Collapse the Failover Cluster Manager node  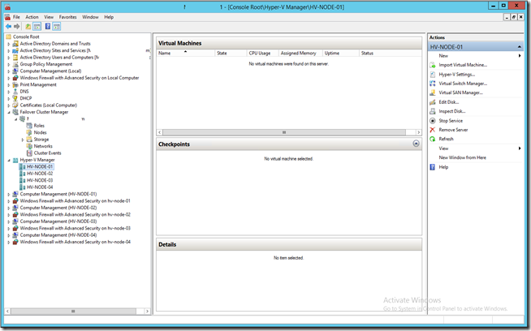[9, 113]
